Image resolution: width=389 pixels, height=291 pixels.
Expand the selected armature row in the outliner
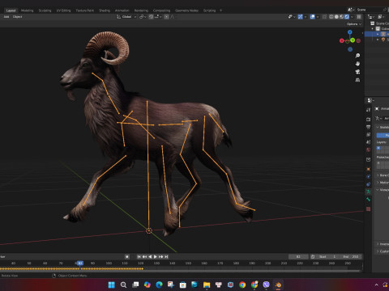click(x=378, y=34)
